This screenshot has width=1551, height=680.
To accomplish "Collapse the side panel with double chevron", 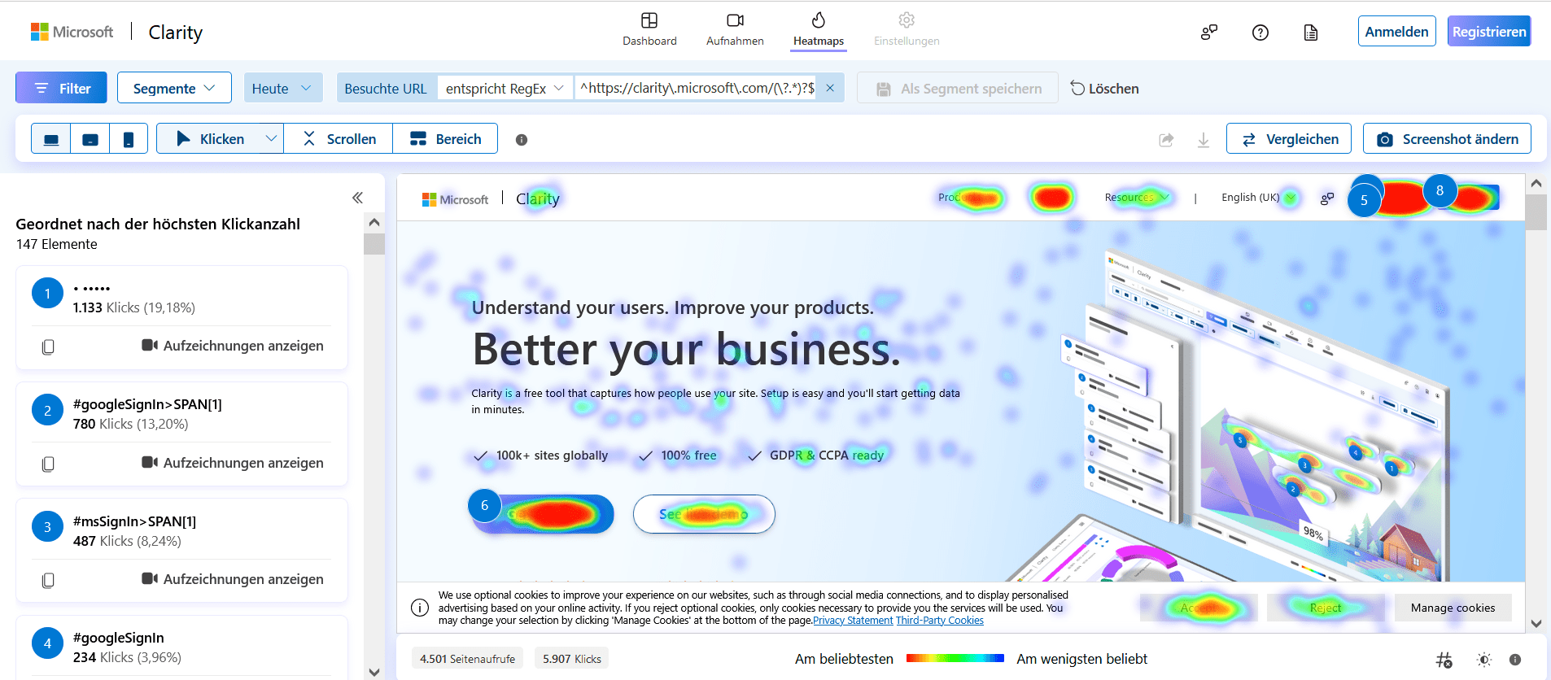I will (357, 198).
